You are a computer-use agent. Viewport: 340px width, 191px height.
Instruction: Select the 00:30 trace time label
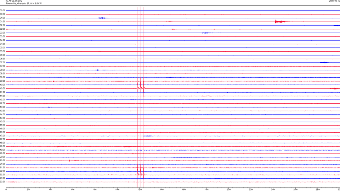pyautogui.click(x=3, y=14)
